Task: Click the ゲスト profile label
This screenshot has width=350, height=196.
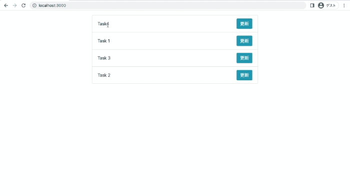Action: pos(331,5)
